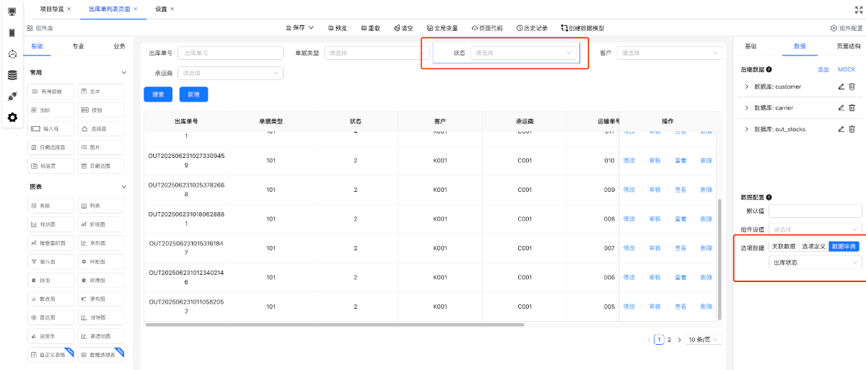Image resolution: width=866 pixels, height=370 pixels.
Task: Open the 单据类型 select dropdown
Action: [x=377, y=53]
